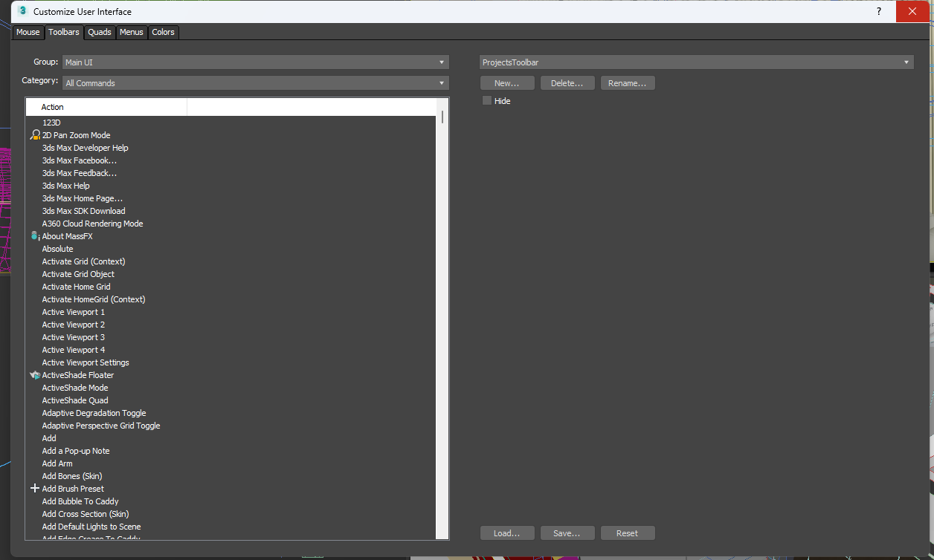Click the New... toolbar button
The image size is (934, 560).
tap(507, 83)
